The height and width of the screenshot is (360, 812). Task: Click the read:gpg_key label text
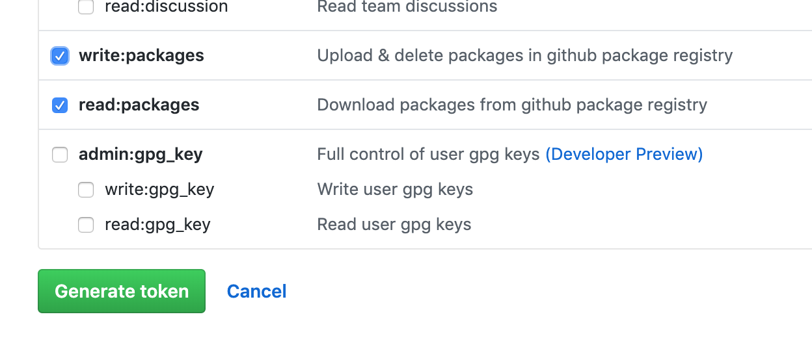pos(157,225)
